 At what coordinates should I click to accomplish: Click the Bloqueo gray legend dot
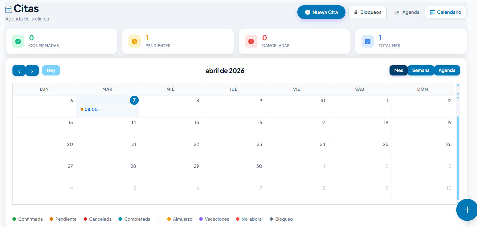(271, 219)
